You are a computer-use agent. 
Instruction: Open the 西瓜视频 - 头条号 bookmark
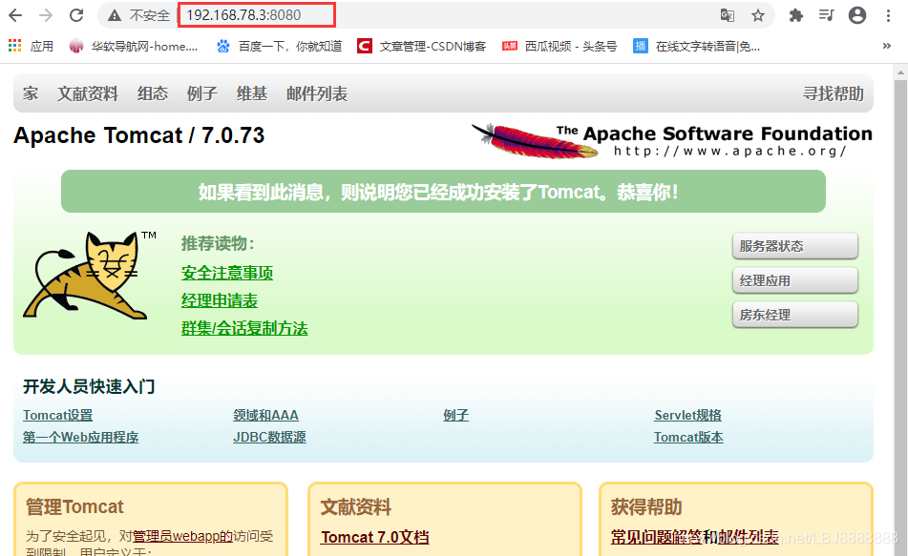point(560,47)
